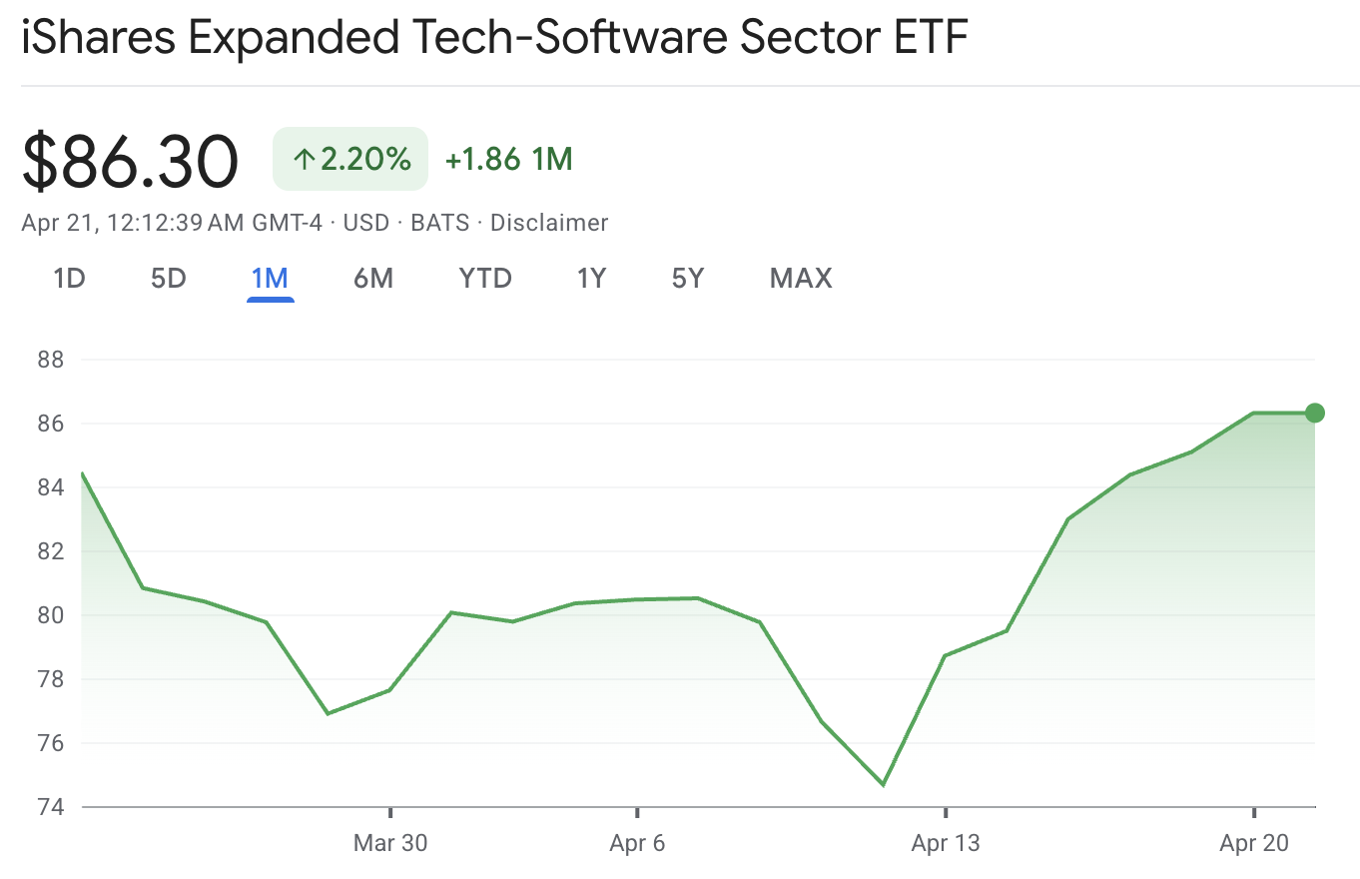Select the MAX time range tab
Viewport: 1360px width, 879px height.
pyautogui.click(x=799, y=279)
